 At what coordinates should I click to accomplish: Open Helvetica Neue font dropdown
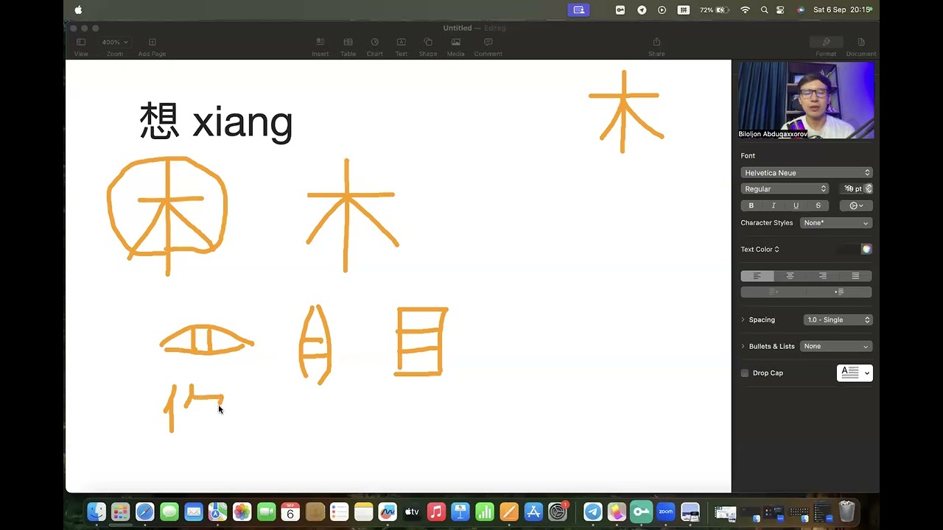pos(806,172)
